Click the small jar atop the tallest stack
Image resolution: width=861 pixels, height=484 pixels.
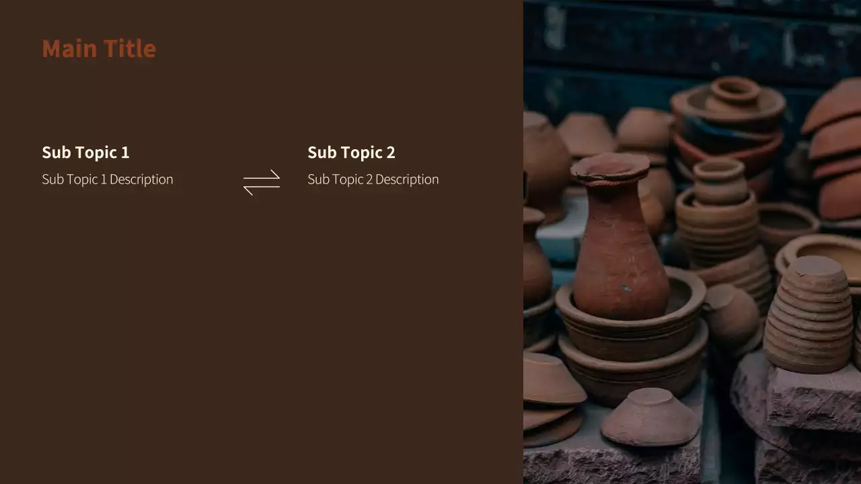[x=735, y=93]
